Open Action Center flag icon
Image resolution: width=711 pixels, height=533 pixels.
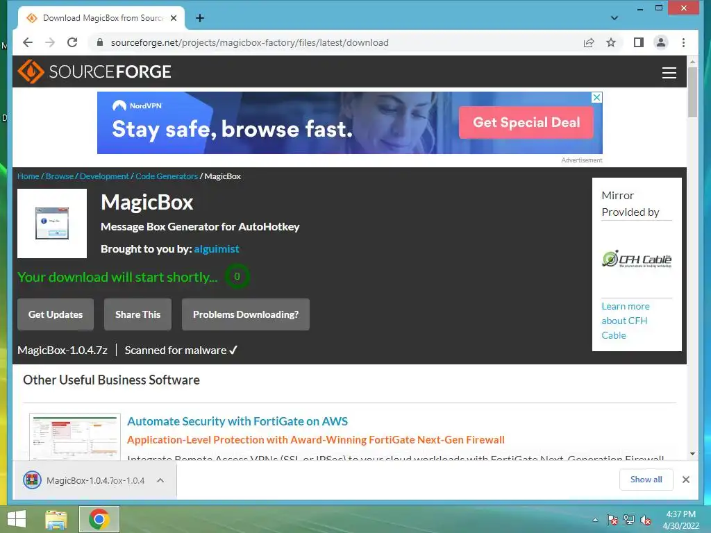click(612, 520)
